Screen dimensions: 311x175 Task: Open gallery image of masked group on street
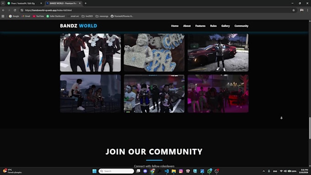154,94
